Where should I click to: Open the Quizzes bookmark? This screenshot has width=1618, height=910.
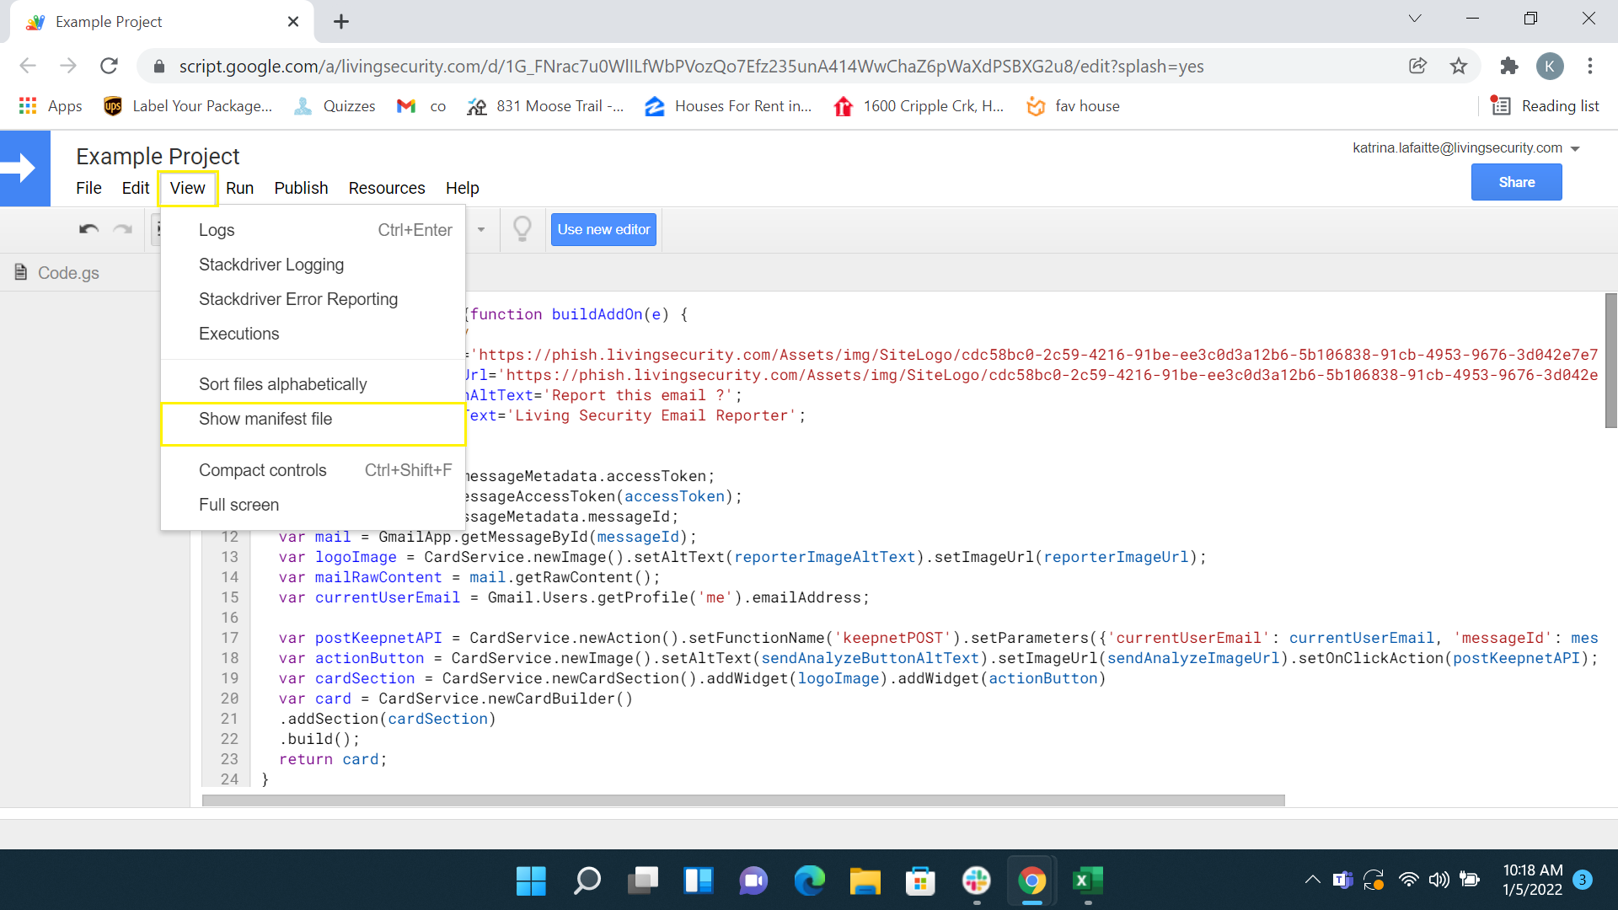click(x=334, y=106)
